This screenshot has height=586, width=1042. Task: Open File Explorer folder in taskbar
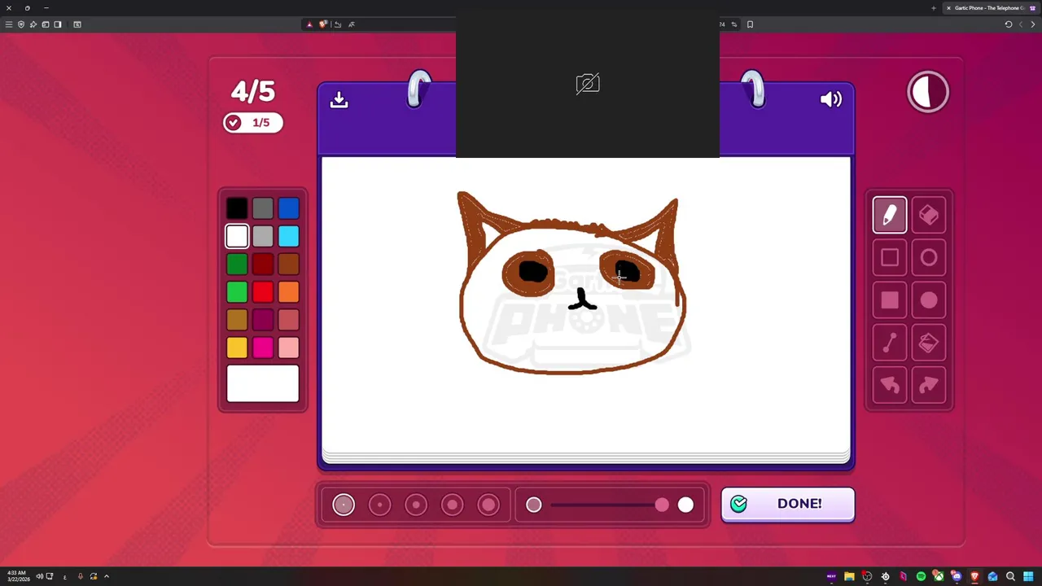pos(849,576)
